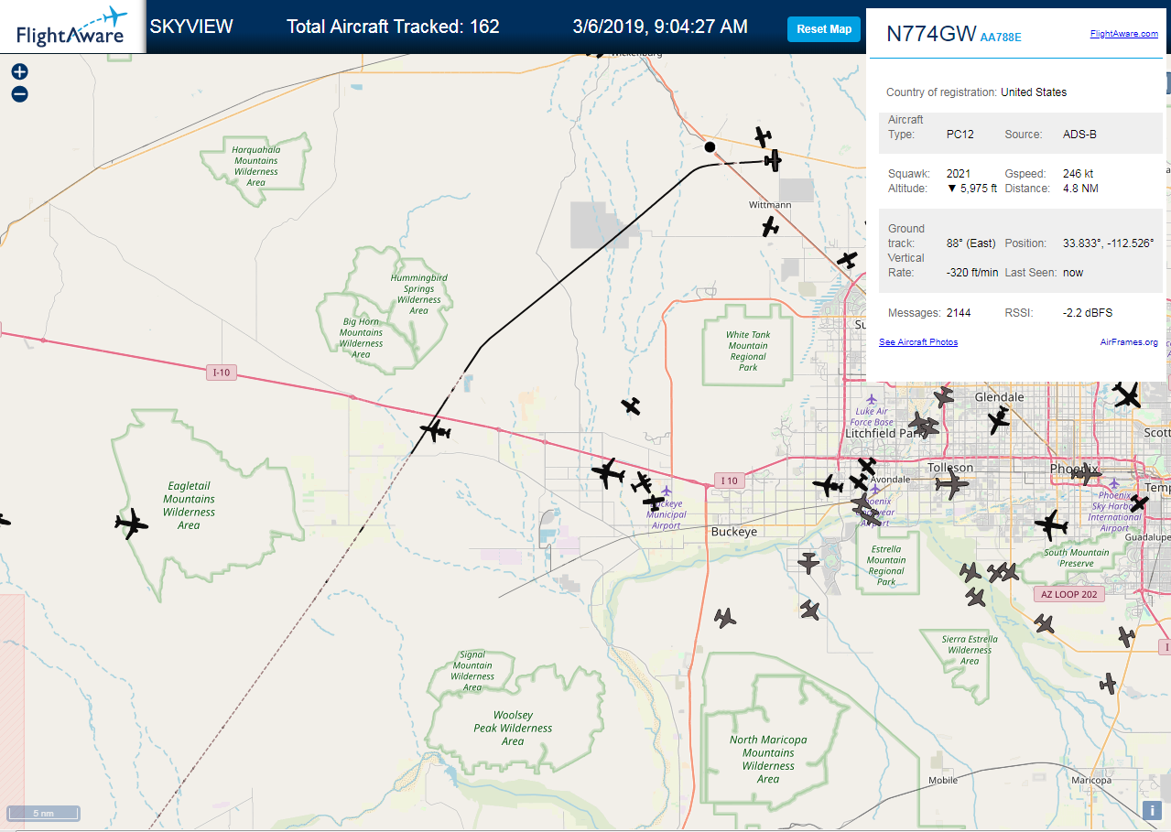Open the map info 'i' button
This screenshot has width=1171, height=832.
(1152, 810)
